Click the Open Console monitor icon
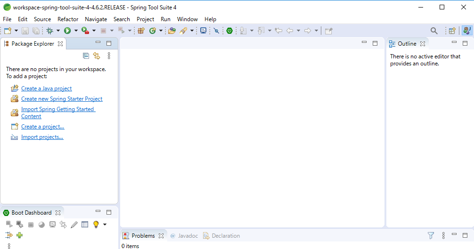The width and height of the screenshot is (474, 249). (x=204, y=31)
